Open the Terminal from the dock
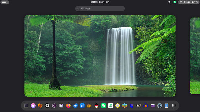200x112 pixels. click(x=26, y=106)
